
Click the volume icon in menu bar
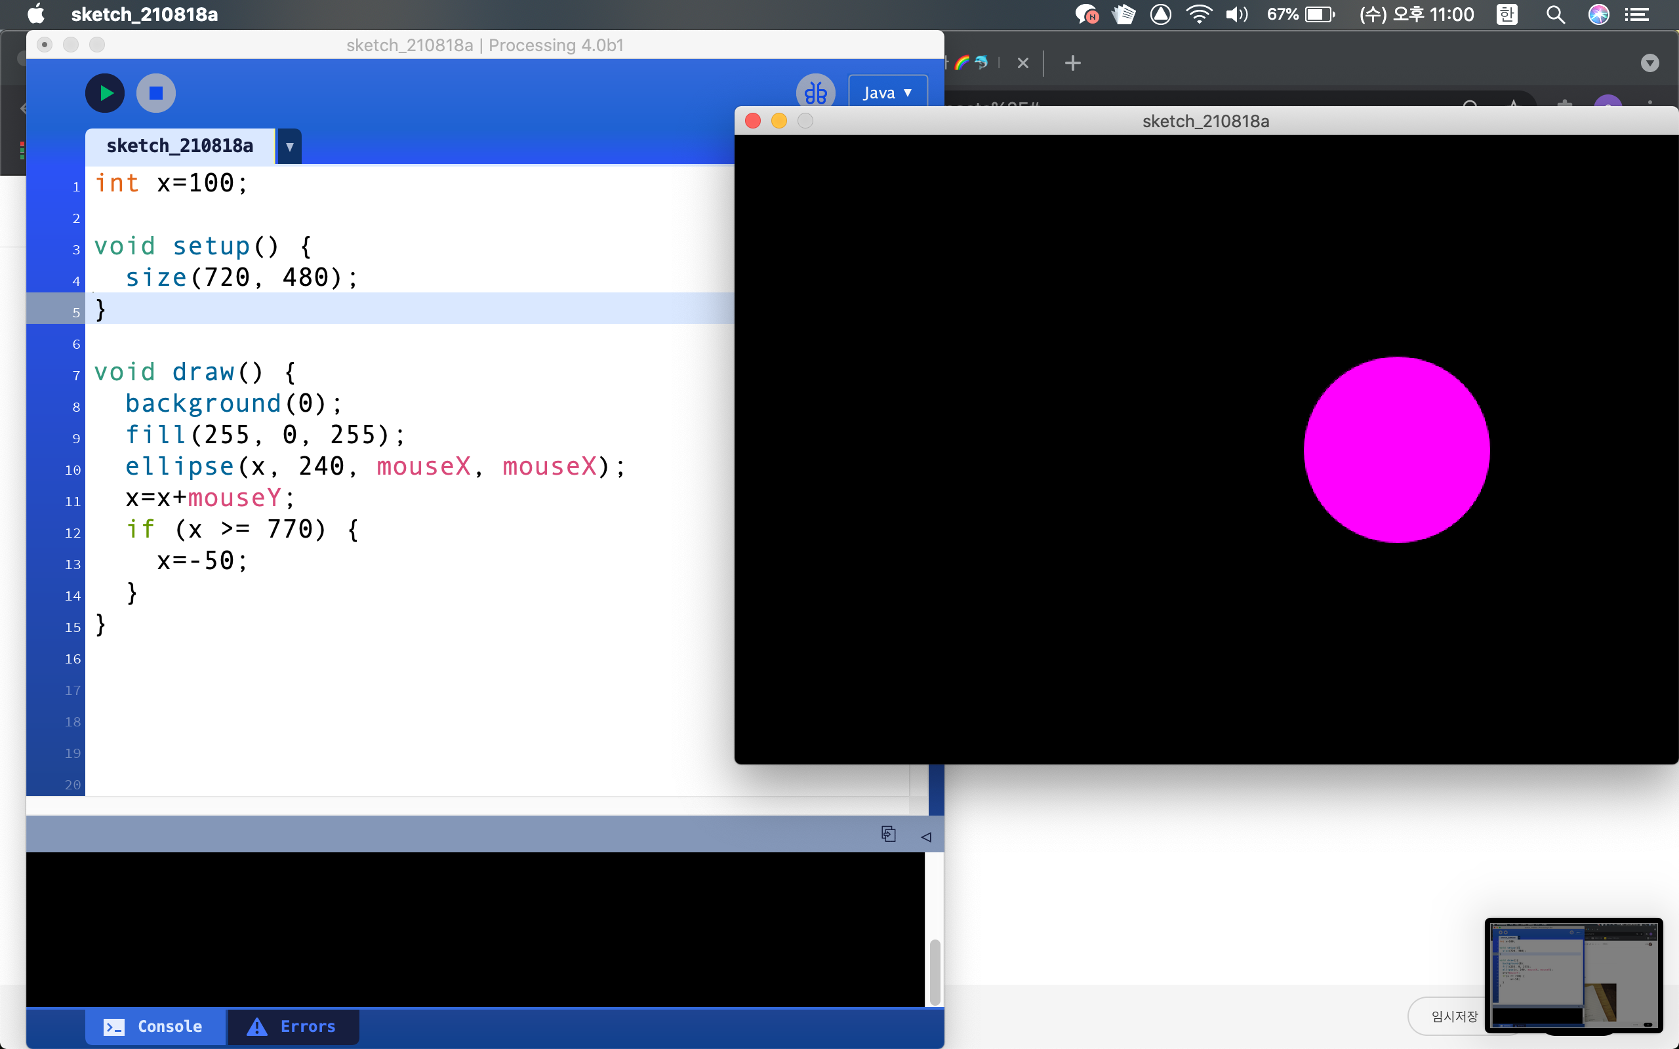(1236, 14)
